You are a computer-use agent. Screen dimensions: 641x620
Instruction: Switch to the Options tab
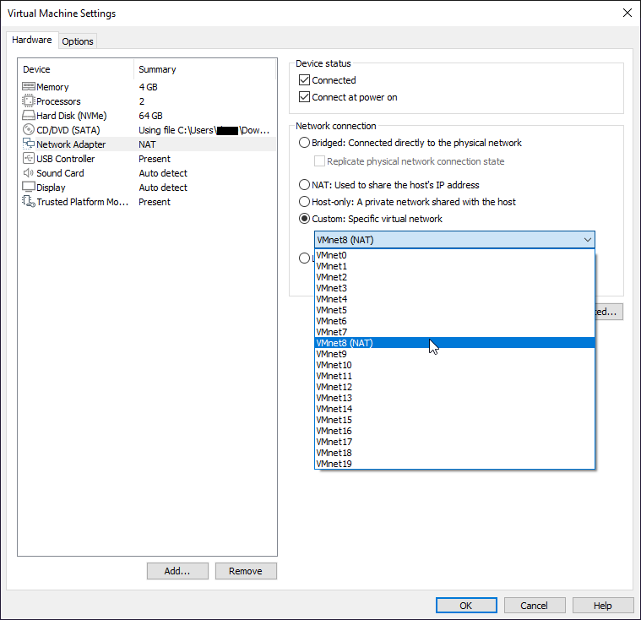pos(78,41)
